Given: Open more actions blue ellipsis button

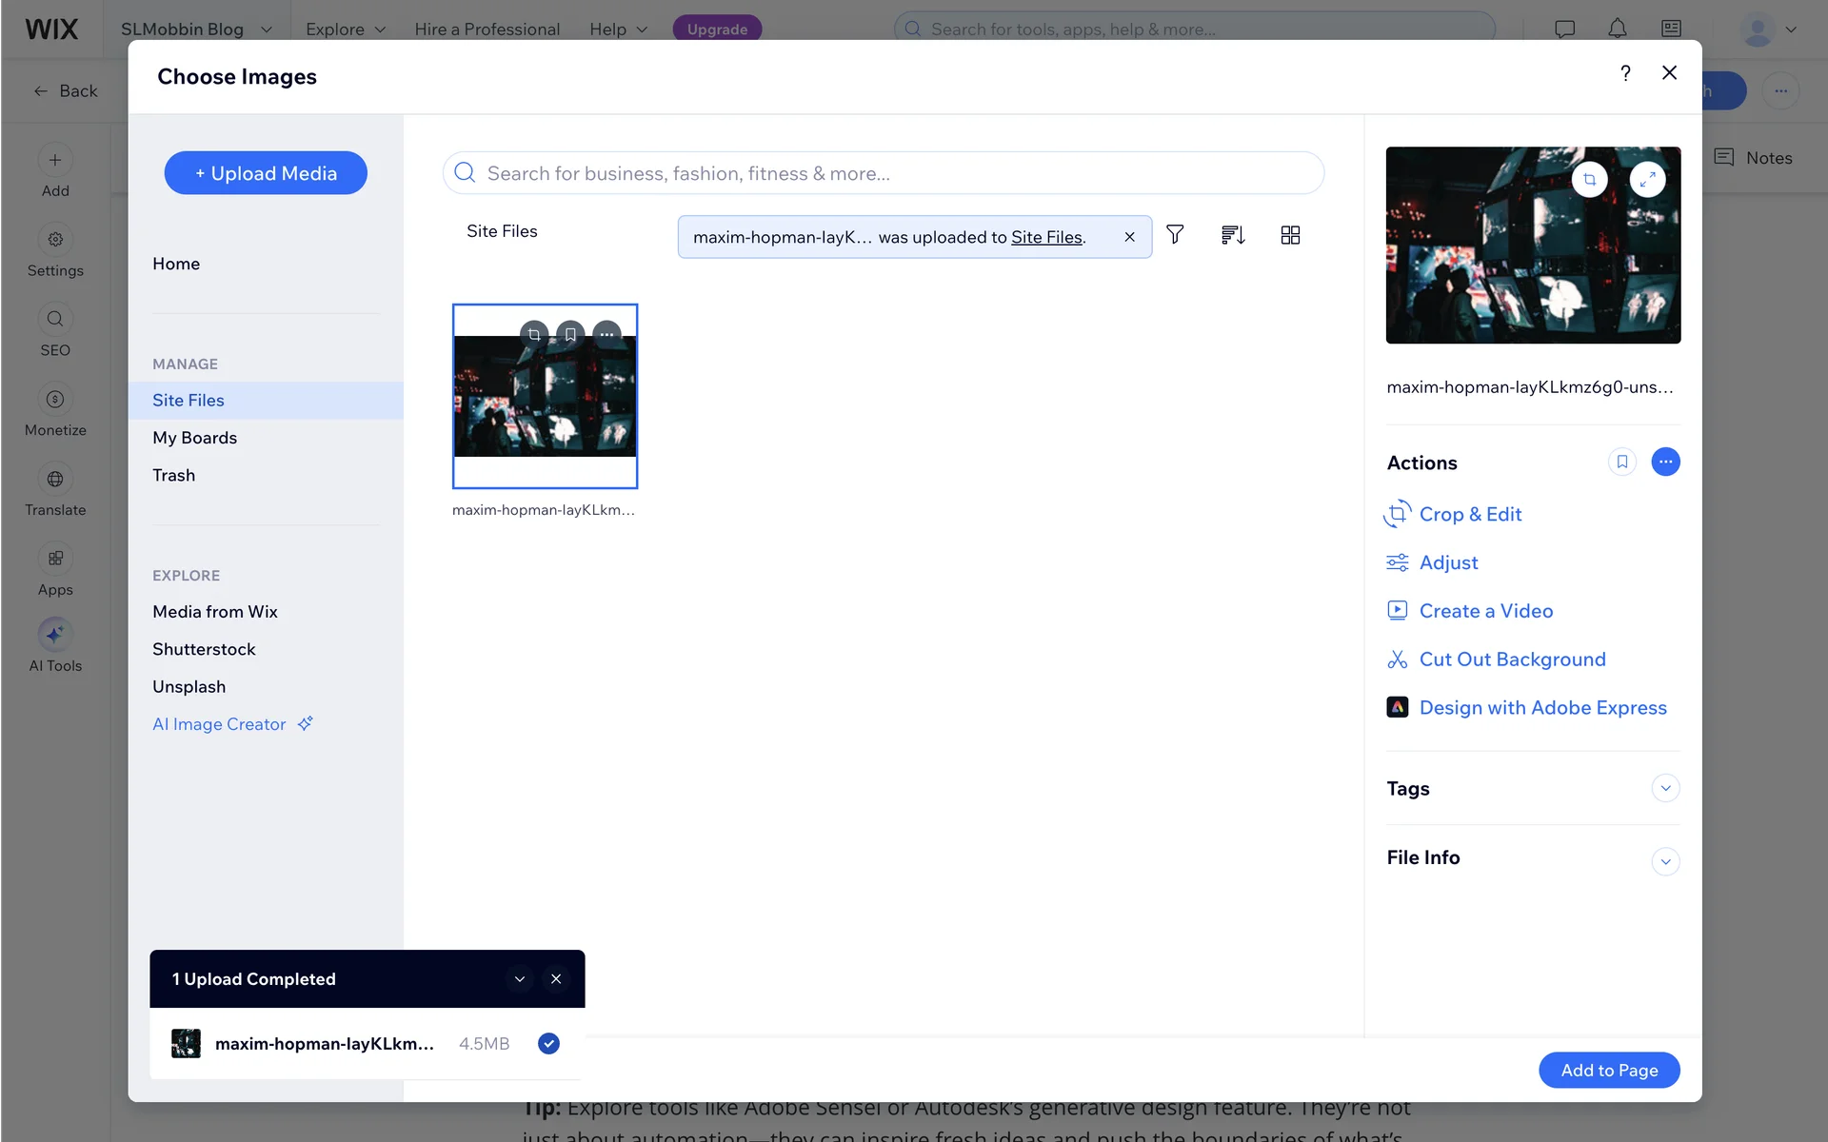Looking at the screenshot, I should point(1665,463).
